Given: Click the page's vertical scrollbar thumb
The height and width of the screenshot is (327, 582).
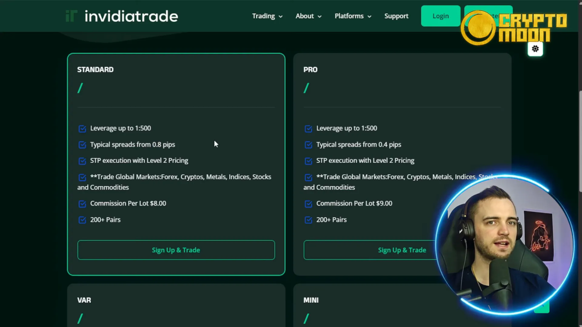Looking at the screenshot, I should point(580,141).
